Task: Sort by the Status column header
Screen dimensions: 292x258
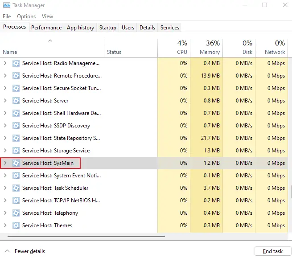Action: [131, 48]
